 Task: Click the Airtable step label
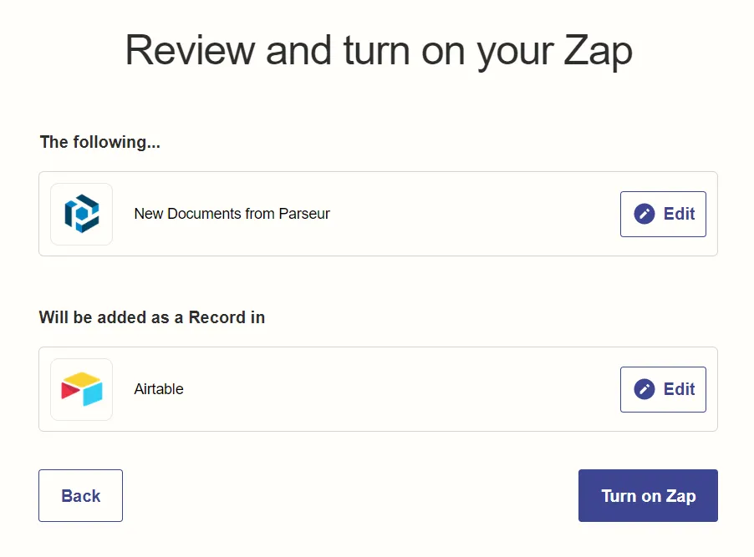click(x=158, y=389)
